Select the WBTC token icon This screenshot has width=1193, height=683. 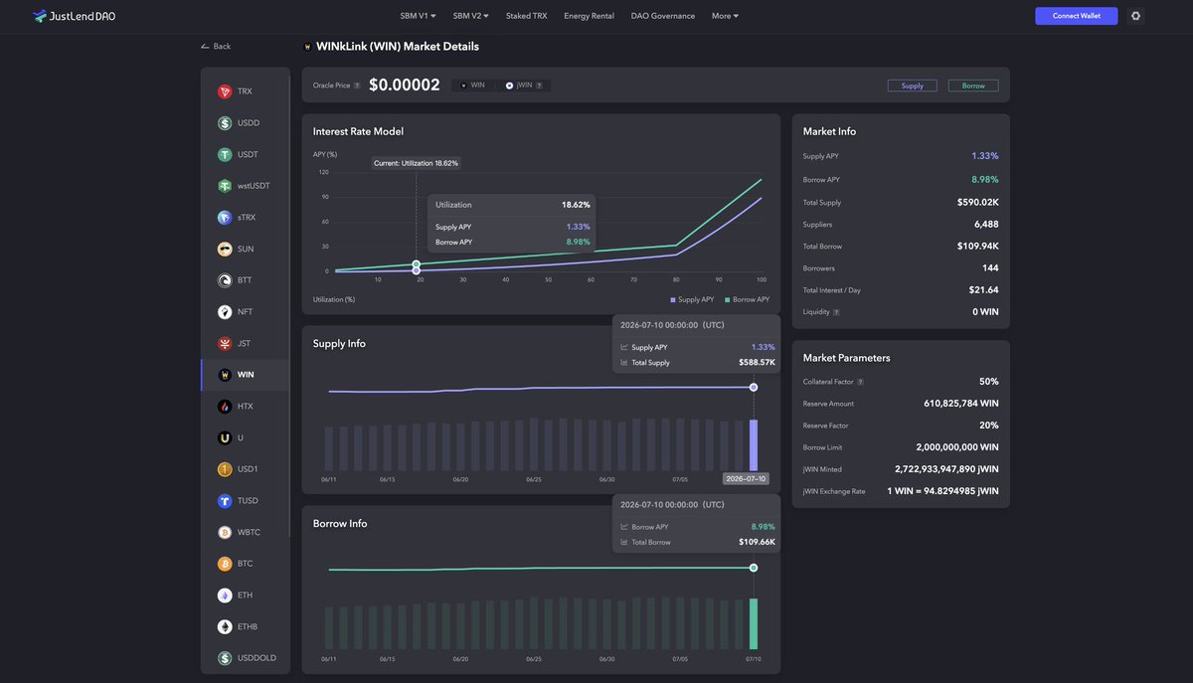pyautogui.click(x=225, y=532)
